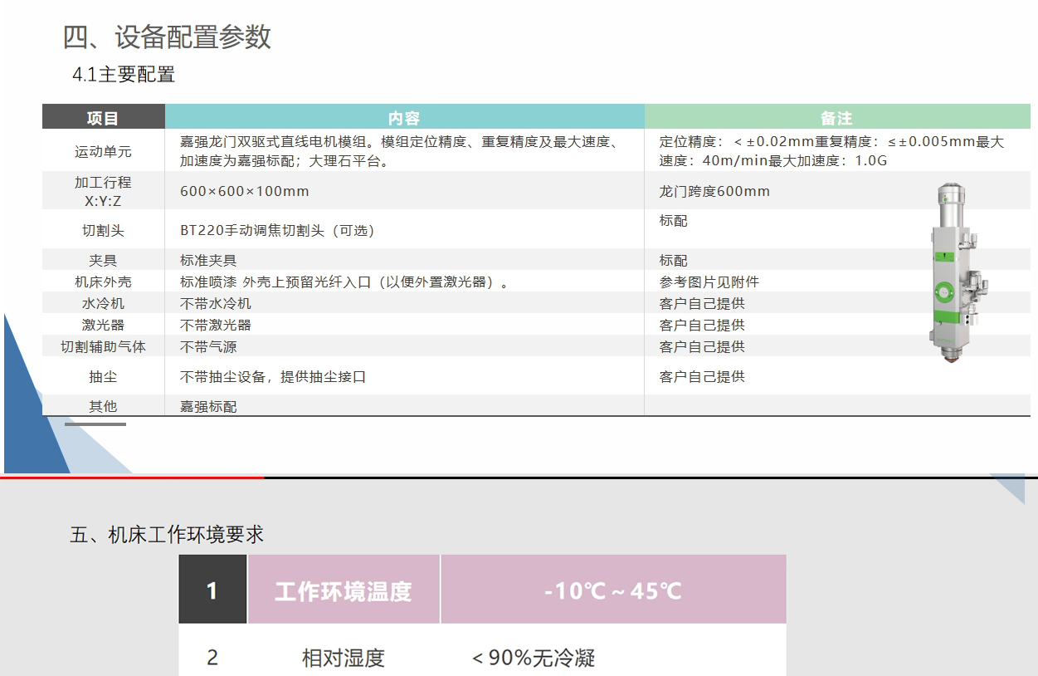Select the BT220手动调焦切割头 cell text
This screenshot has height=676, width=1038.
(277, 231)
